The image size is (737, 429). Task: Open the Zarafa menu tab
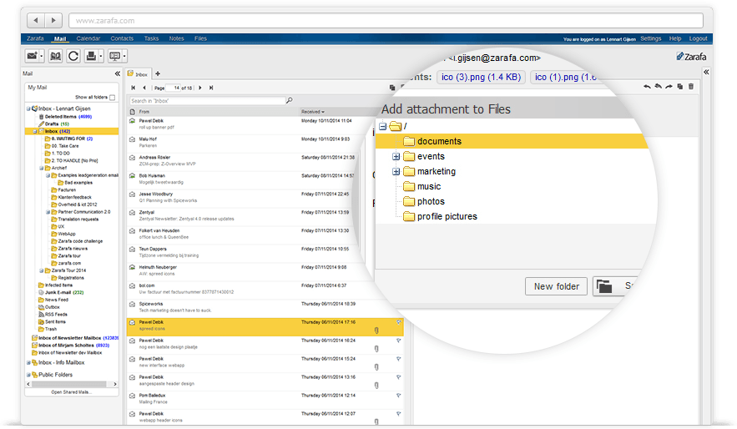pos(35,38)
